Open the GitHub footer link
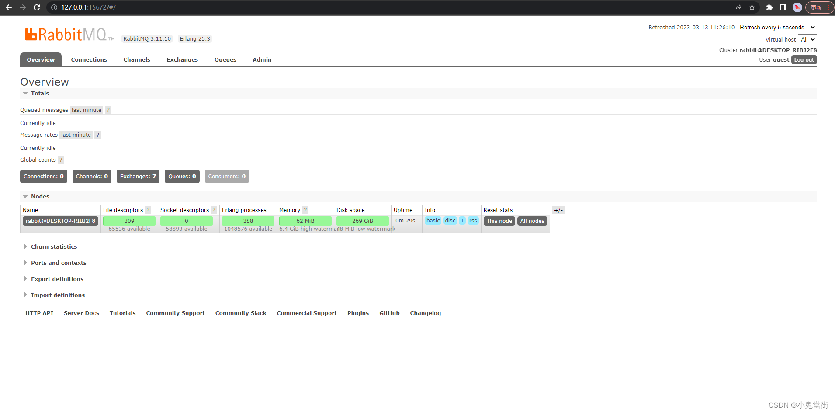 coord(390,313)
